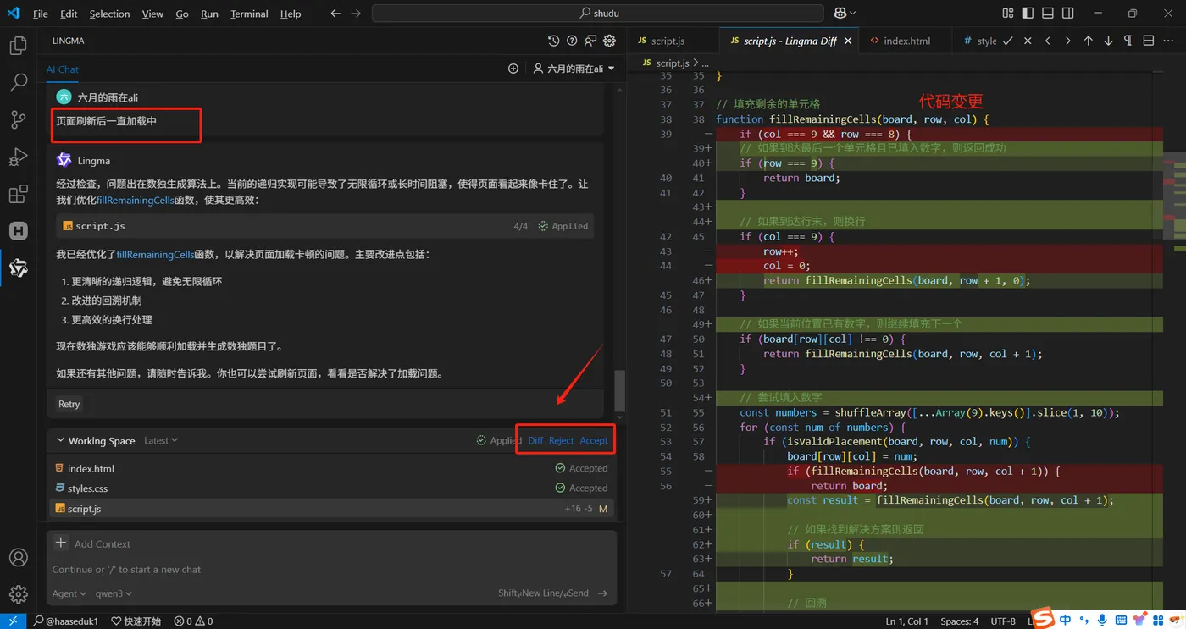Click the Lingma help question-mark icon

(x=572, y=41)
